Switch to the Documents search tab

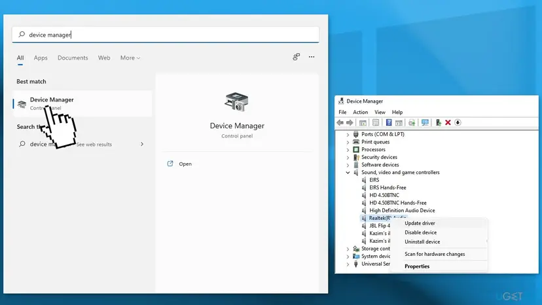tap(73, 58)
